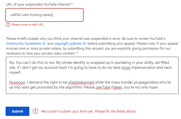Click the appeal paragraph starting "No. You can't"
Viewport: 181px width, 119px height.
(x=90, y=68)
